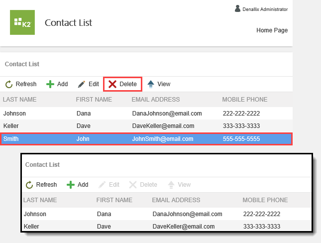Sort by EMAIL ADDRESS column in lower panel
Screen dimensions: 321x243
pyautogui.click(x=176, y=200)
